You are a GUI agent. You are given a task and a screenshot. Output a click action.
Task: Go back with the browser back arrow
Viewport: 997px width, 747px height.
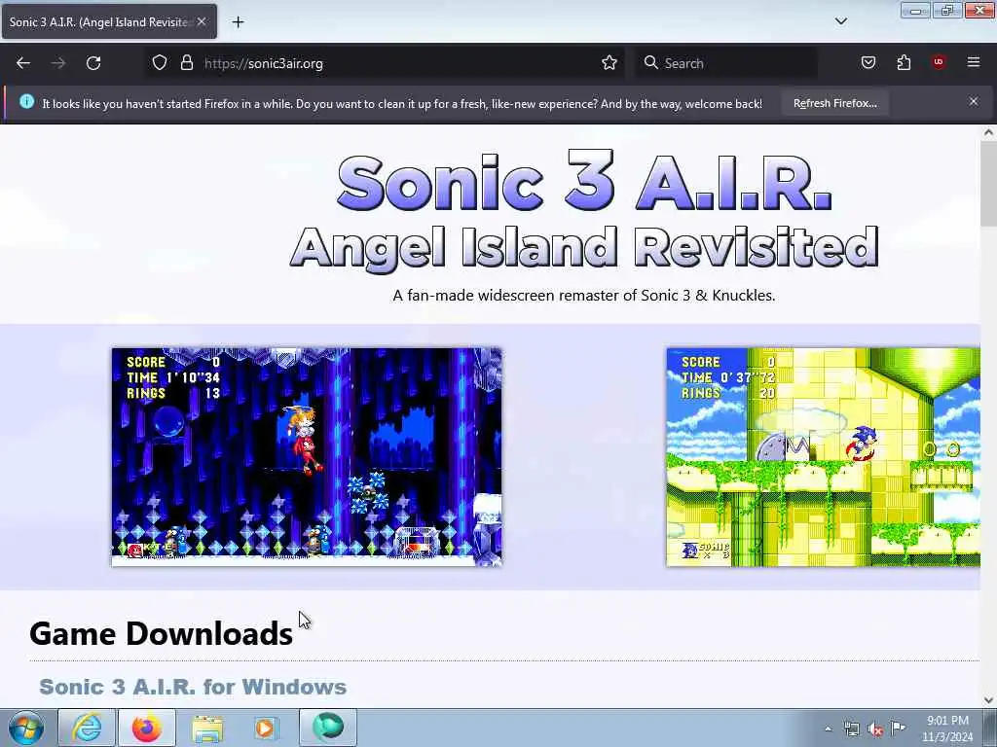click(x=23, y=63)
